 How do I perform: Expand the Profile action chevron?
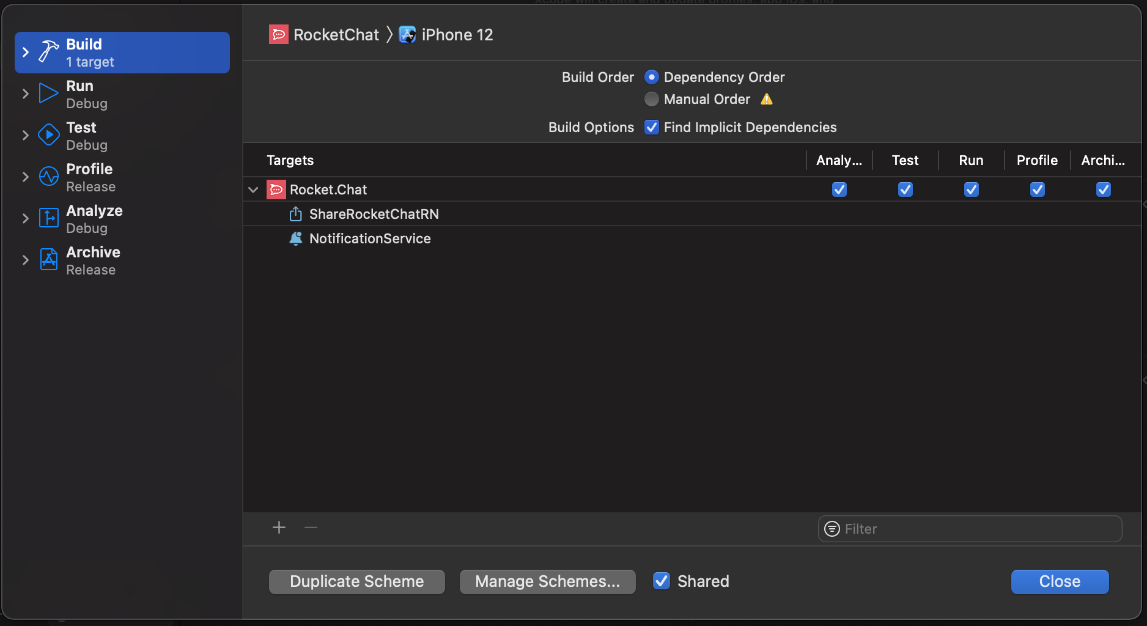[25, 177]
